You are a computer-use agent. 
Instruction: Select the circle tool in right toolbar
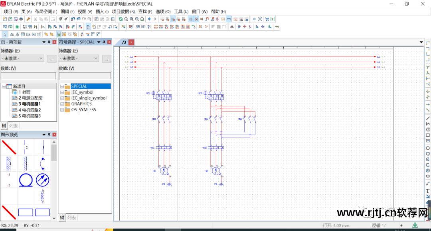tap(428, 148)
